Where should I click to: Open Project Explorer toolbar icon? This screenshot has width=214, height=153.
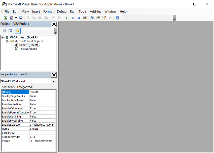(x=92, y=18)
